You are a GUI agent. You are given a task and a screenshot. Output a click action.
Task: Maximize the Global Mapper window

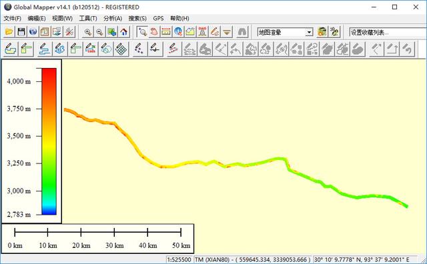tap(394, 7)
